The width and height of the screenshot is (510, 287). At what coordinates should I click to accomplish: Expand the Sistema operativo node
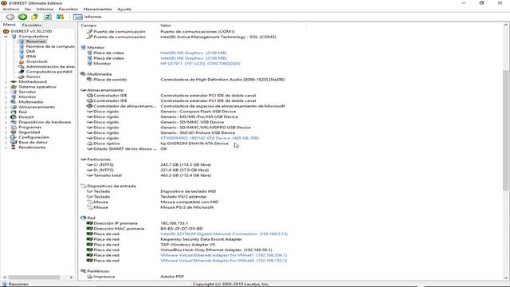click(6, 87)
